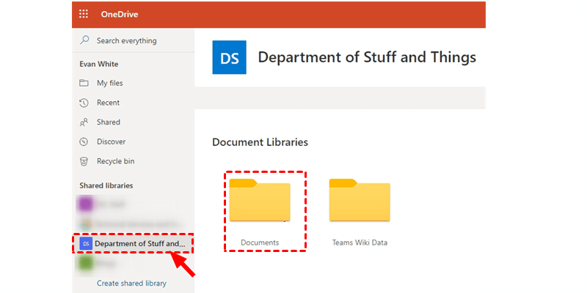Screen dimensions: 587x293
Task: Open the Discover view
Action: click(112, 141)
